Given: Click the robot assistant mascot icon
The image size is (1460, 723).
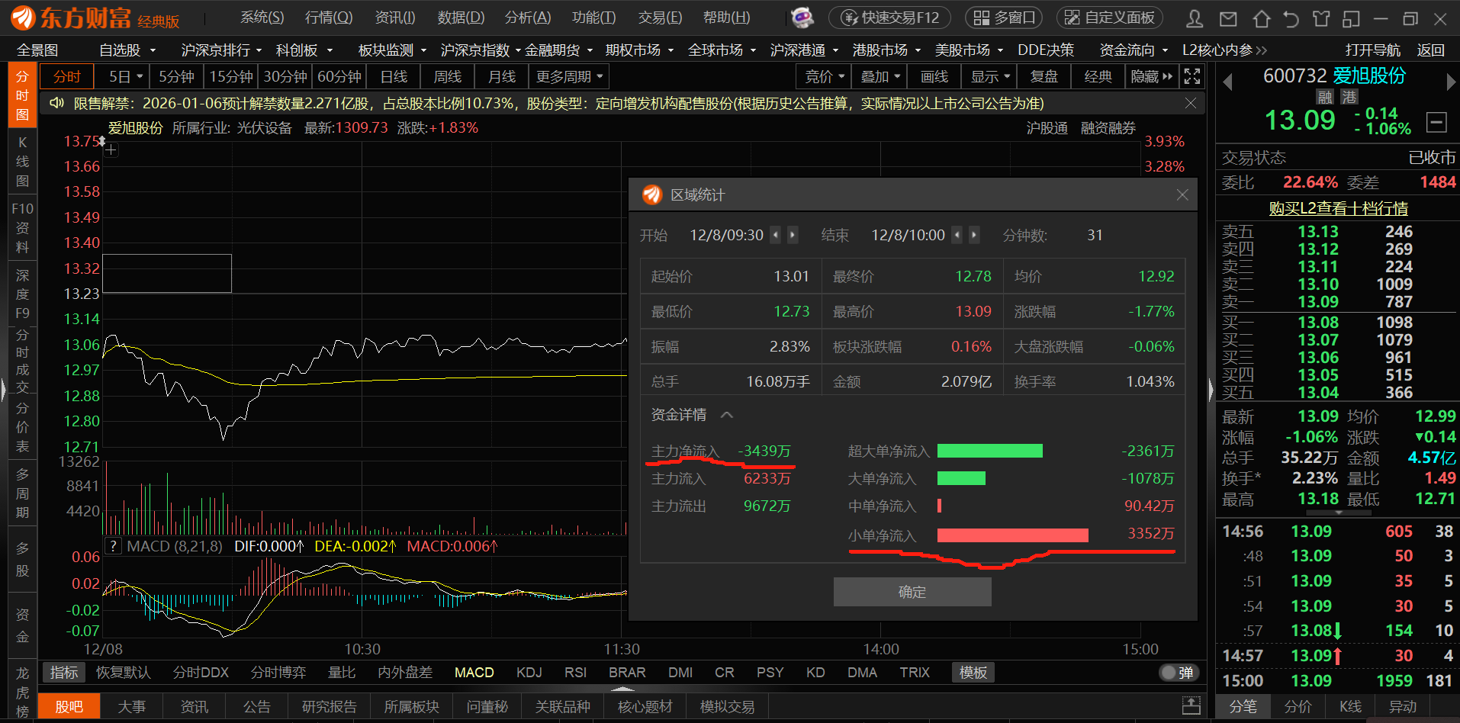Looking at the screenshot, I should (x=802, y=17).
